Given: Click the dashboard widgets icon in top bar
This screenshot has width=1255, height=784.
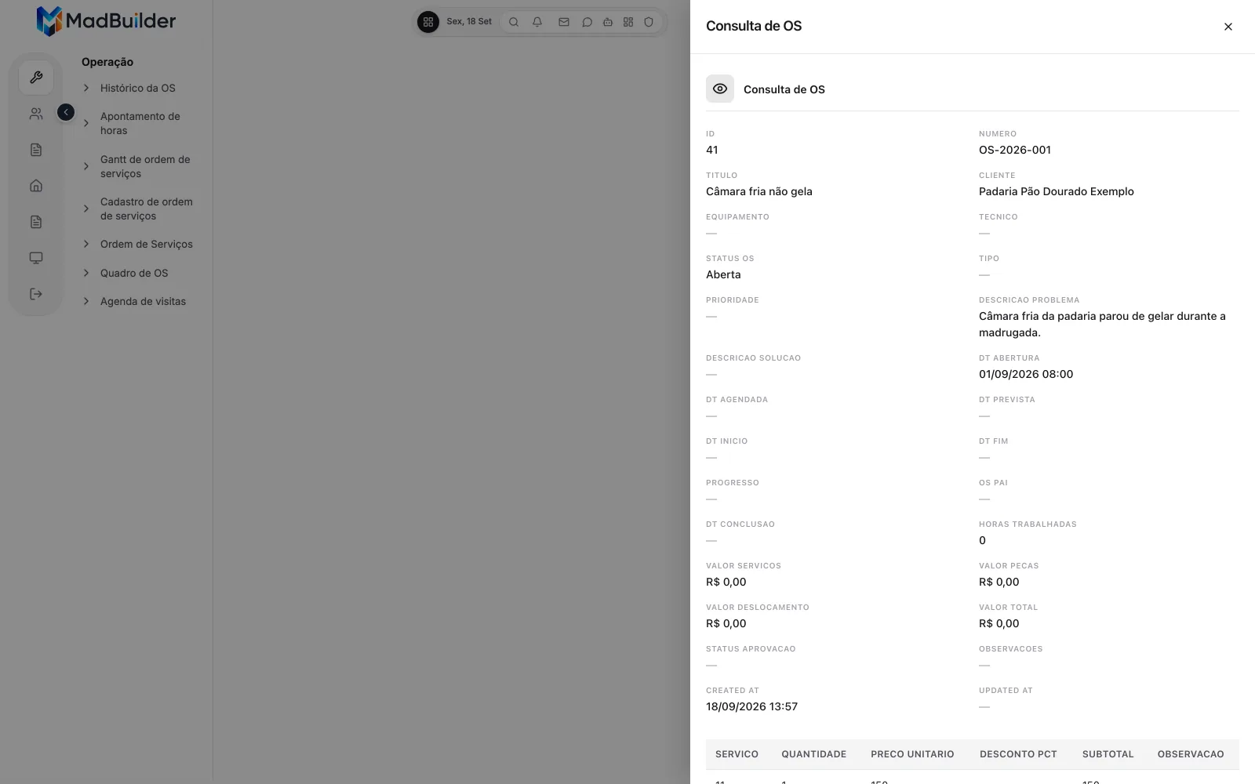Looking at the screenshot, I should [x=628, y=22].
